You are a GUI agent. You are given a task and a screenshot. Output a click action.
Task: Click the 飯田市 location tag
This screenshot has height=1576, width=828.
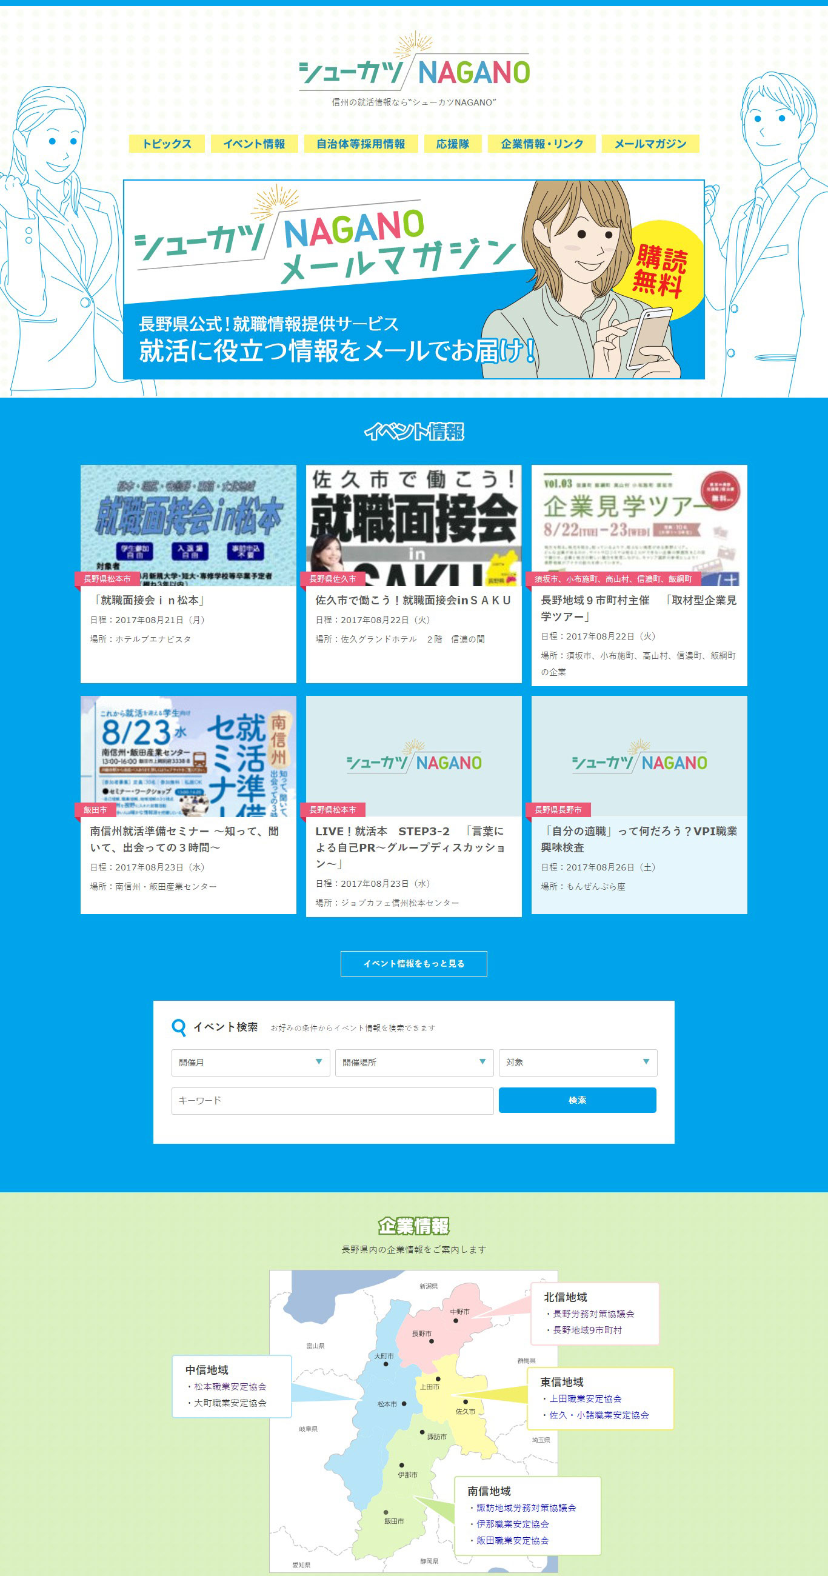95,809
